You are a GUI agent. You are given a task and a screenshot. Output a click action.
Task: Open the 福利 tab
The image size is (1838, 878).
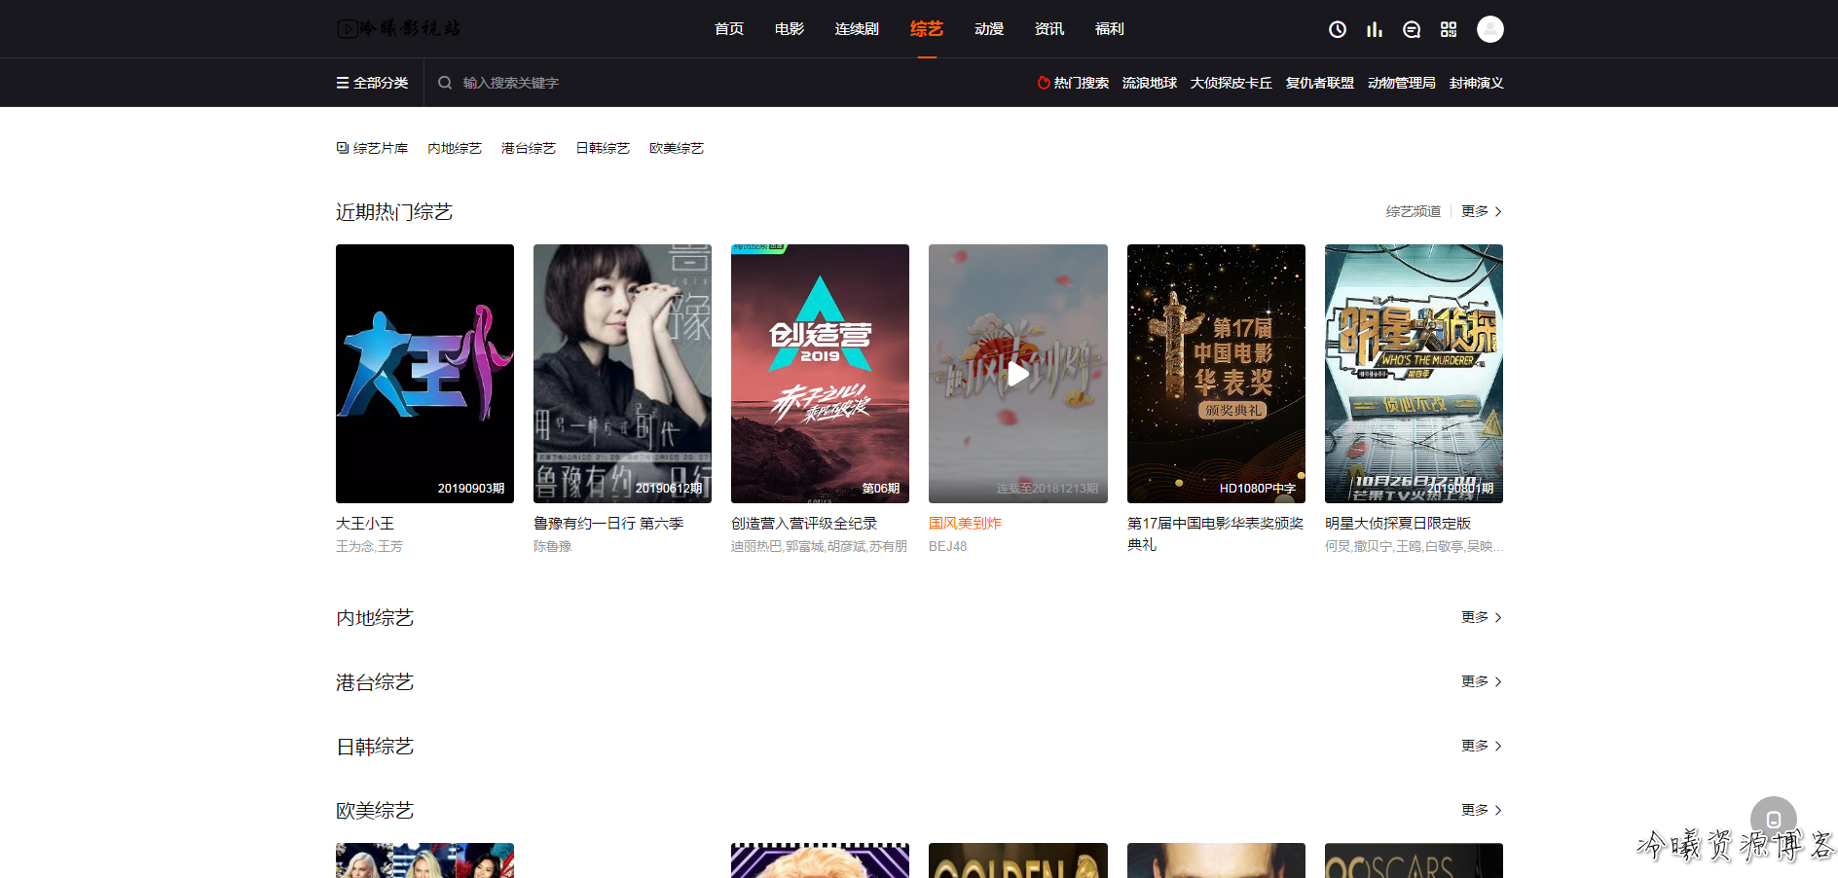point(1110,29)
